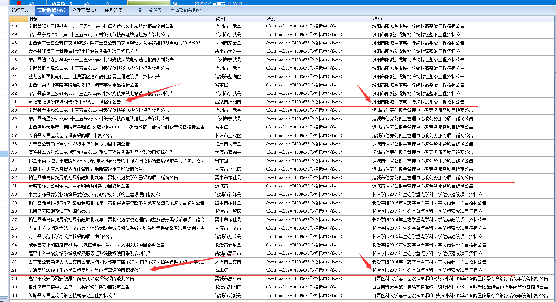
Task: Select the title cell starting 宁武县迭台寺乡
Action: [x=121, y=60]
